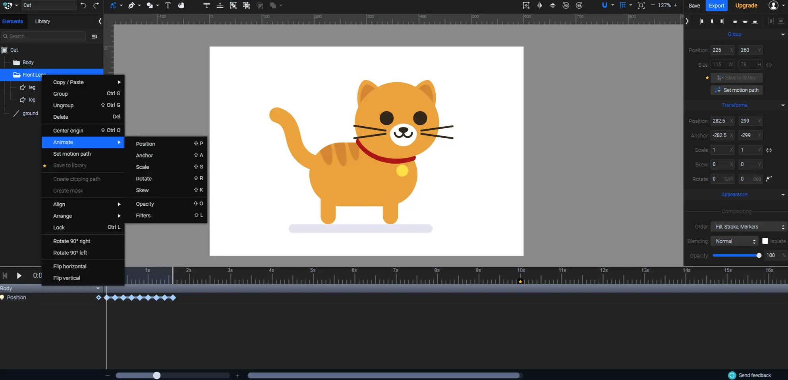The height and width of the screenshot is (380, 788).
Task: Click the Redo arrow icon
Action: (x=96, y=6)
